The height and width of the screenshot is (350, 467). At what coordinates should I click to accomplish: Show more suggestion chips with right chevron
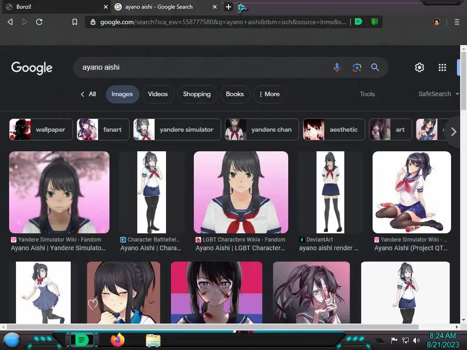[454, 132]
